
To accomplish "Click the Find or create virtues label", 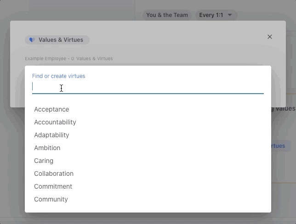I will pyautogui.click(x=58, y=76).
